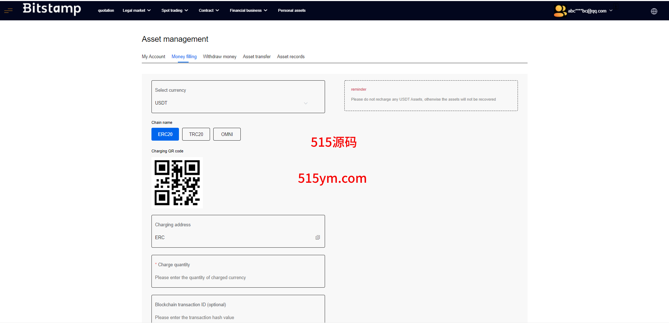Expand the Financial business menu
This screenshot has height=323, width=669.
point(248,10)
